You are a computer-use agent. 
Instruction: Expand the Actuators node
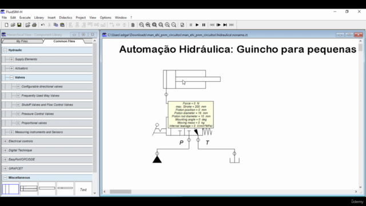[x=11, y=68]
